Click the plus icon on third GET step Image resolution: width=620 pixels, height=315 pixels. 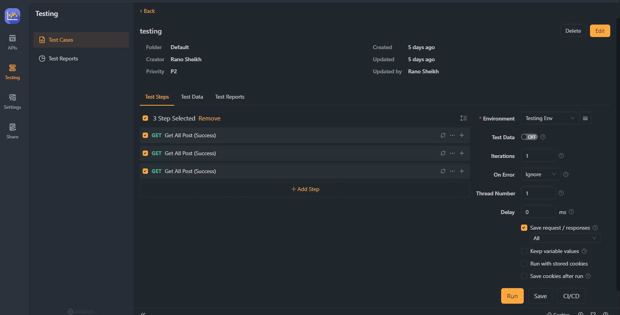tap(462, 171)
